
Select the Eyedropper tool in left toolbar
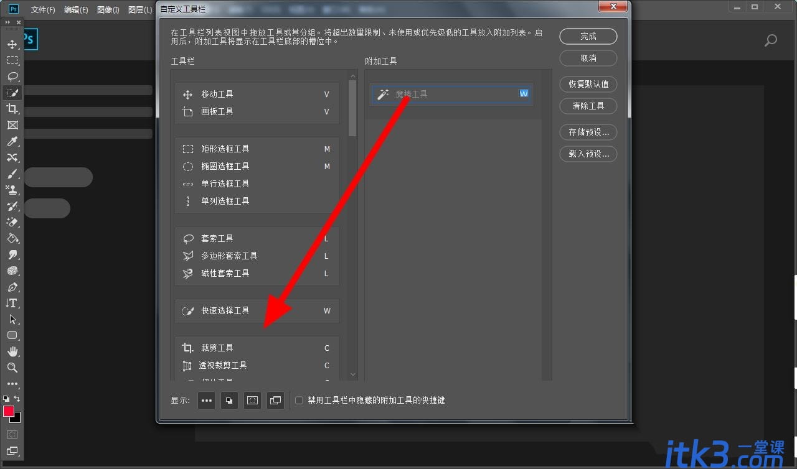click(x=12, y=141)
